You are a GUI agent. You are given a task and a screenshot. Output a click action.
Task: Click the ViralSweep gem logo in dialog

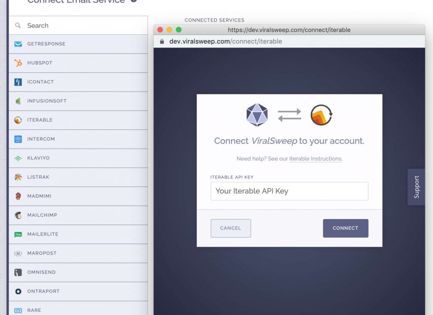tap(257, 115)
